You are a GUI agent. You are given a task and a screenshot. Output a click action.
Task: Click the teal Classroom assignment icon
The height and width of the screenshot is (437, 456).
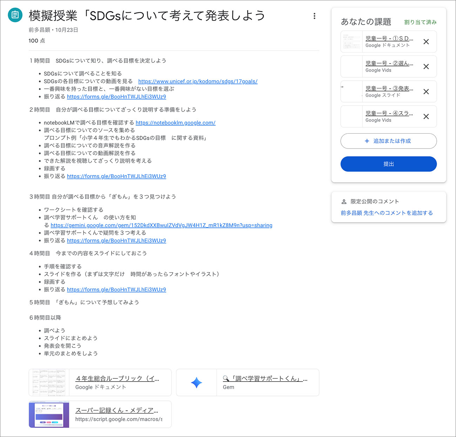[x=15, y=15]
